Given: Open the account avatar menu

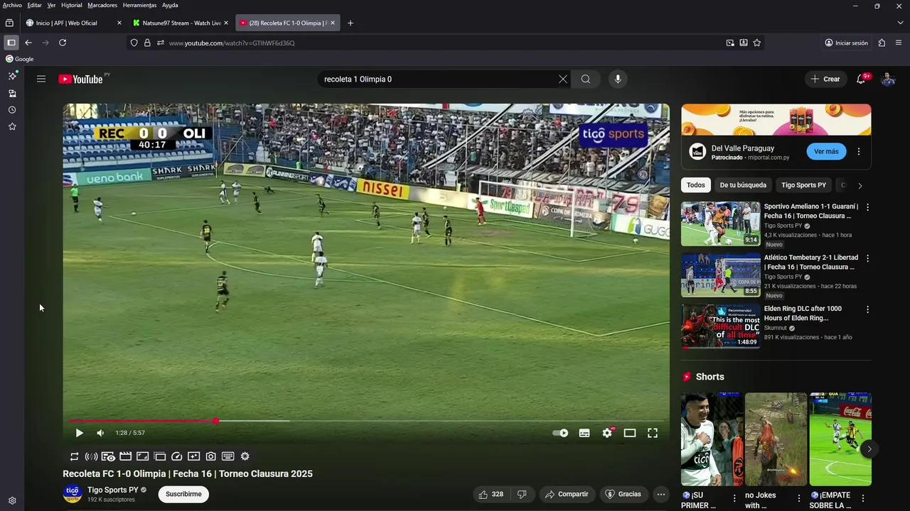Looking at the screenshot, I should coord(888,79).
